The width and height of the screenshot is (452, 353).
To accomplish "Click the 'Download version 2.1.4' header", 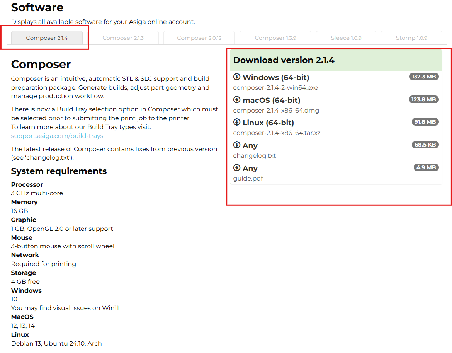I will coord(284,60).
